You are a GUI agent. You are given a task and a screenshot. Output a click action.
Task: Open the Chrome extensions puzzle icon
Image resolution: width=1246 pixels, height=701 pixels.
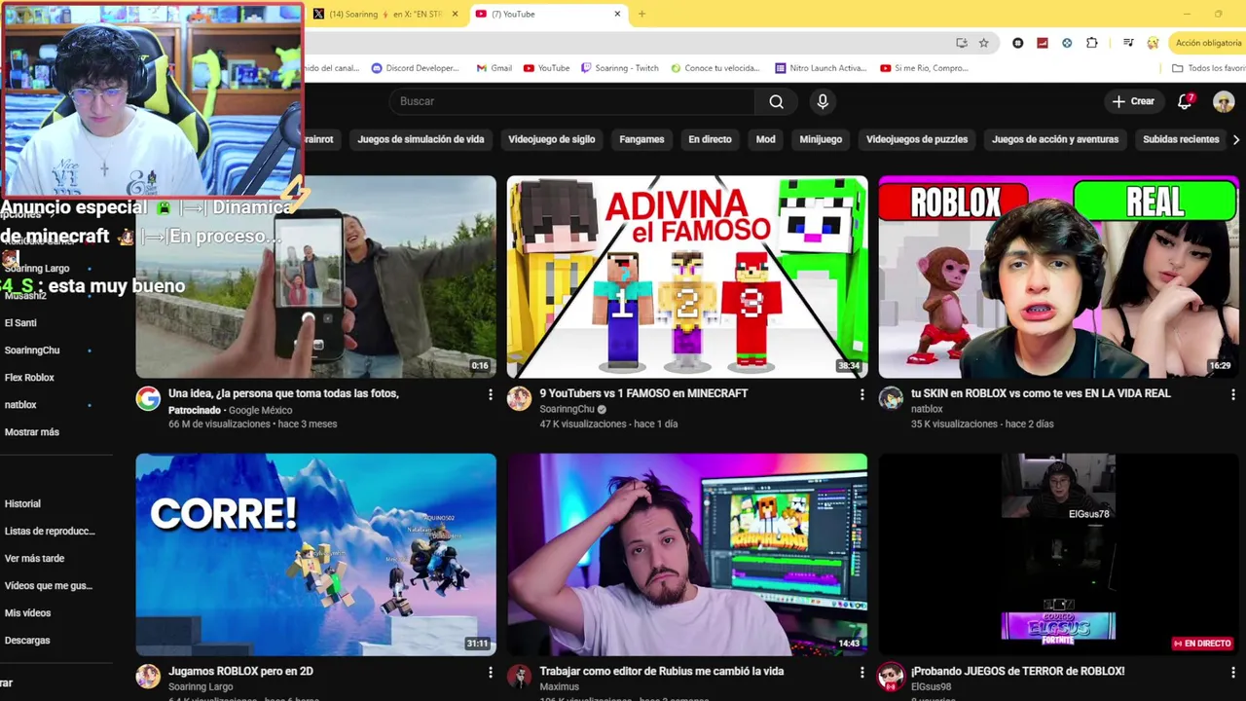[x=1092, y=43]
